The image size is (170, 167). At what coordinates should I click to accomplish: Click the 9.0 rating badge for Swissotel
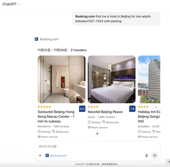pos(82,109)
